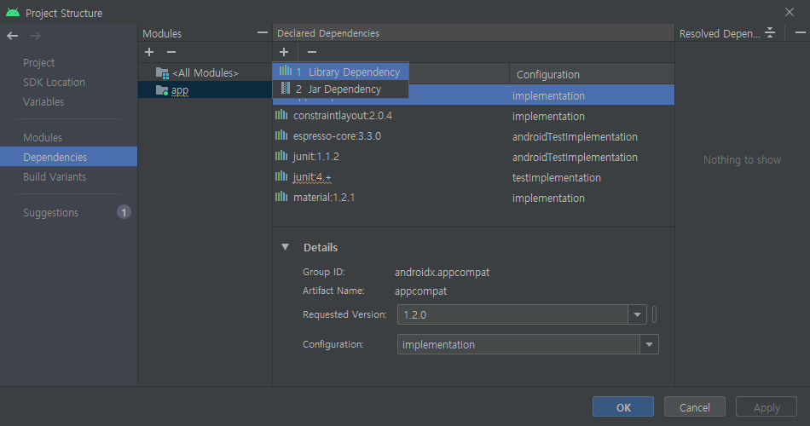Click the forward navigation arrow
This screenshot has width=810, height=426.
[x=35, y=36]
